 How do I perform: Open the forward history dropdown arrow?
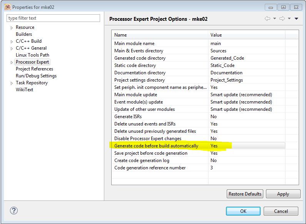pyautogui.click(x=289, y=18)
